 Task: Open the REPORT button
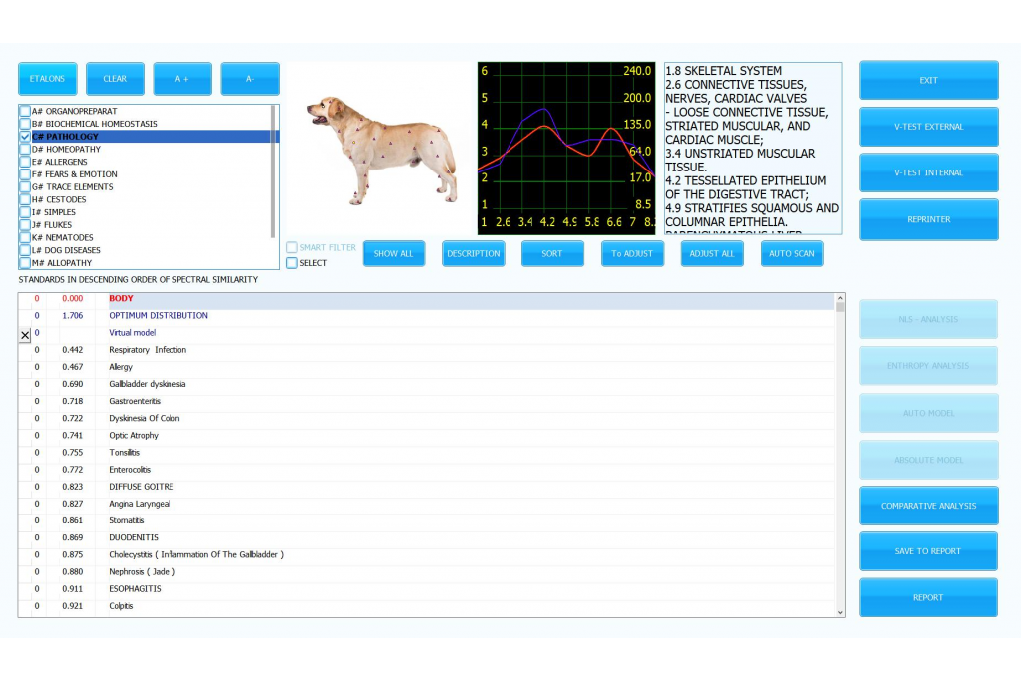pos(928,597)
